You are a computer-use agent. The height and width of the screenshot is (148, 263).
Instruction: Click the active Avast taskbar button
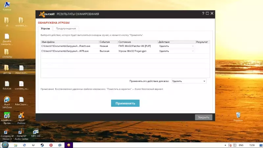(69, 145)
